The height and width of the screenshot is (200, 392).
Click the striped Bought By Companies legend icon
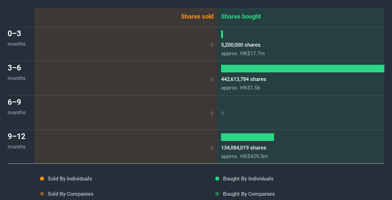point(217,194)
